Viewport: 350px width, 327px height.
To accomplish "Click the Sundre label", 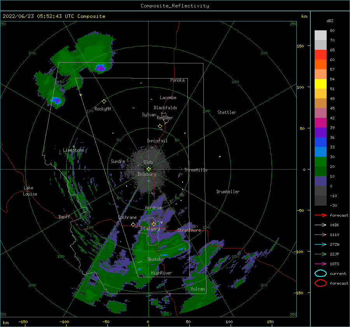I will 118,161.
